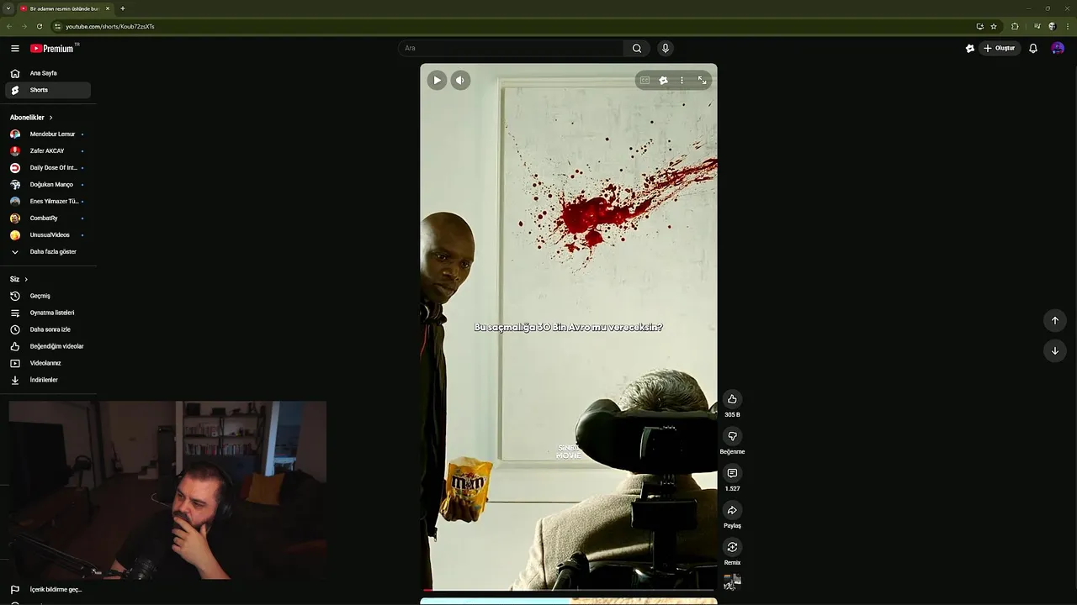Go to Ana Sayfa in the sidebar
Viewport: 1077px width, 605px height.
click(x=48, y=73)
